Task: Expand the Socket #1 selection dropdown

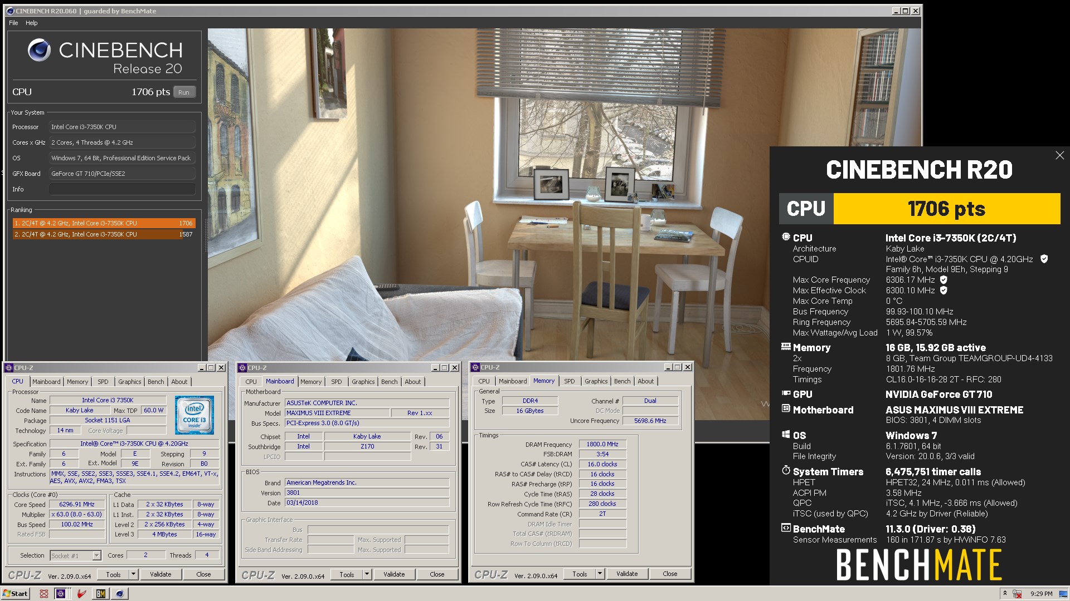Action: 96,555
